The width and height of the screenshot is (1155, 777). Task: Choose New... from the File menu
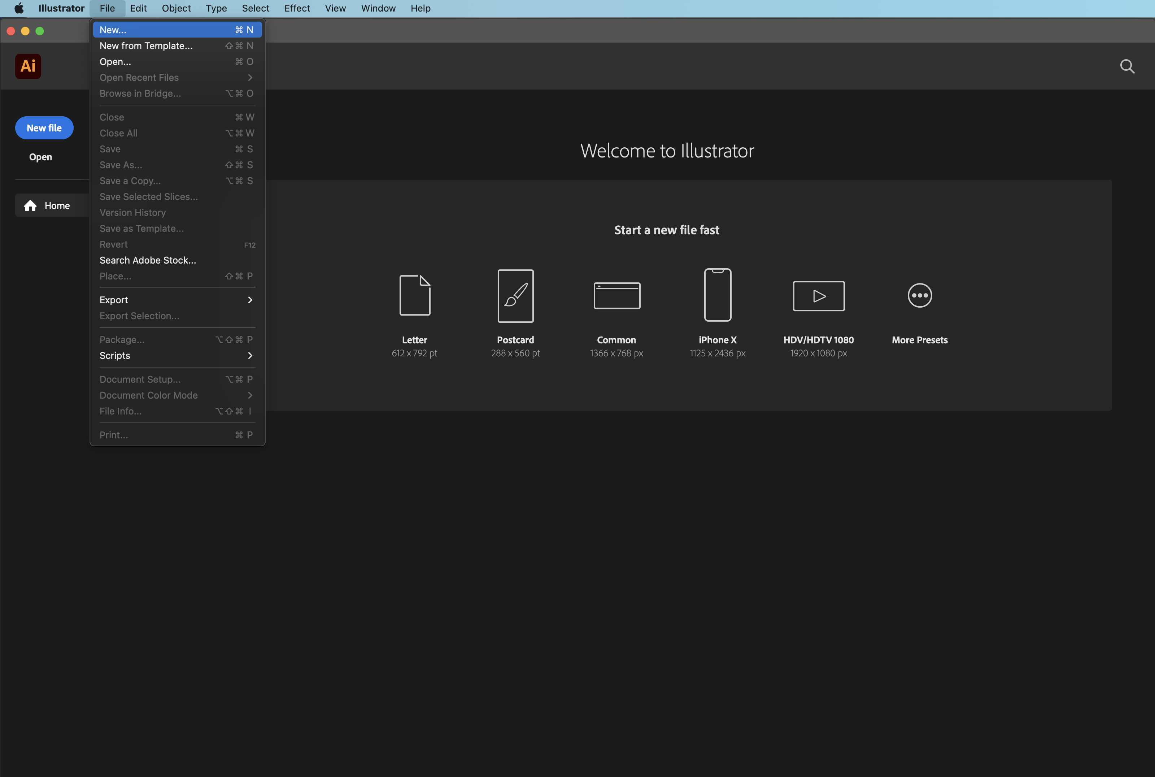pyautogui.click(x=177, y=30)
